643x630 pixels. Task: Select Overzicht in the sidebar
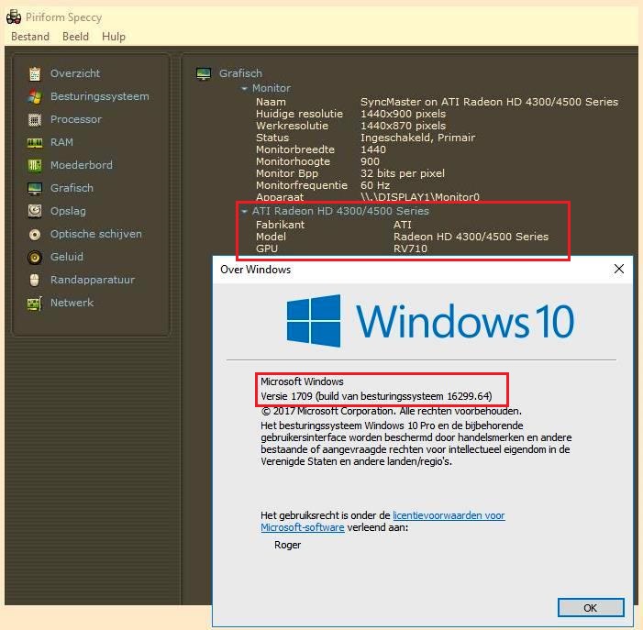click(x=75, y=73)
